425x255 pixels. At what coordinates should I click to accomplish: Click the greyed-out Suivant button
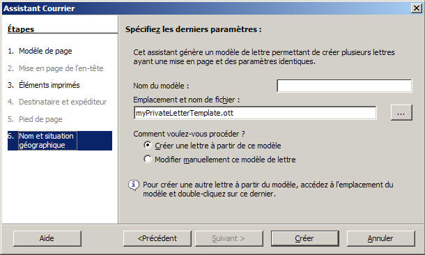coord(229,238)
